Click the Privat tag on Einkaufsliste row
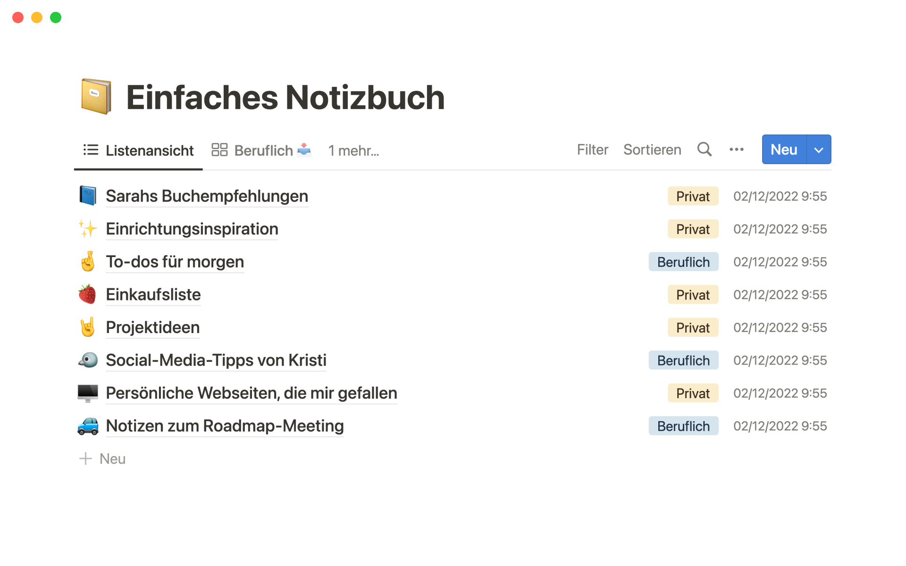 point(692,295)
